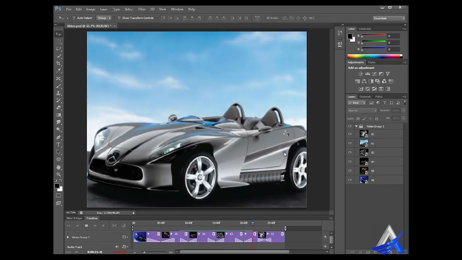Select the Rectangular Marquee tool

(x=58, y=41)
